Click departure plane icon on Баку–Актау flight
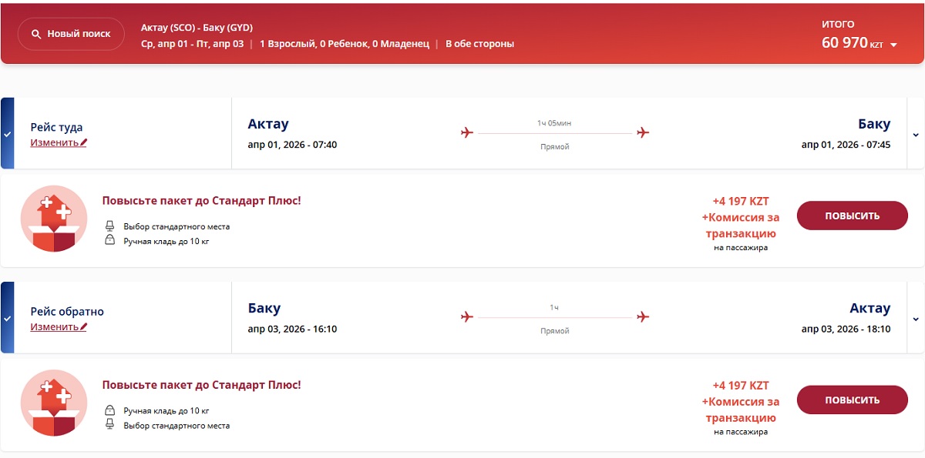 pyautogui.click(x=466, y=317)
